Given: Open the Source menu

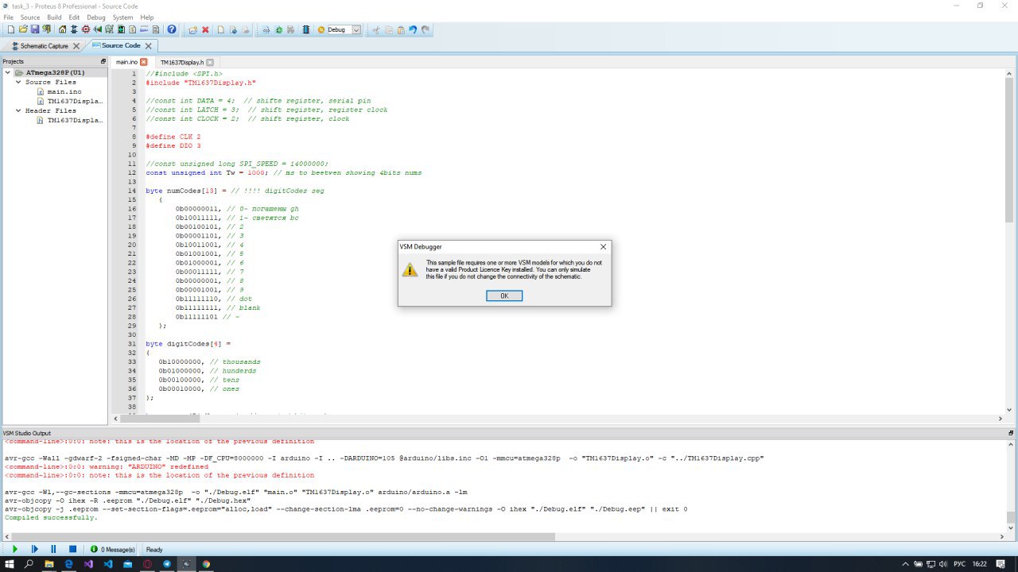Looking at the screenshot, I should point(30,17).
